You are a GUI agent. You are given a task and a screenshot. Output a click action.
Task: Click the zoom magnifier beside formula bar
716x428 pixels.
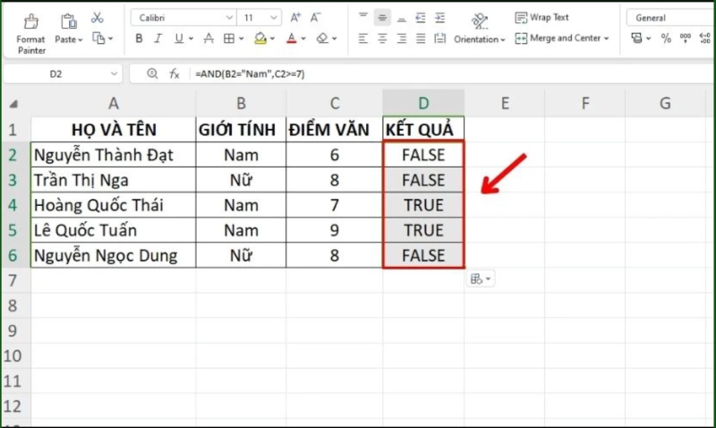[152, 73]
